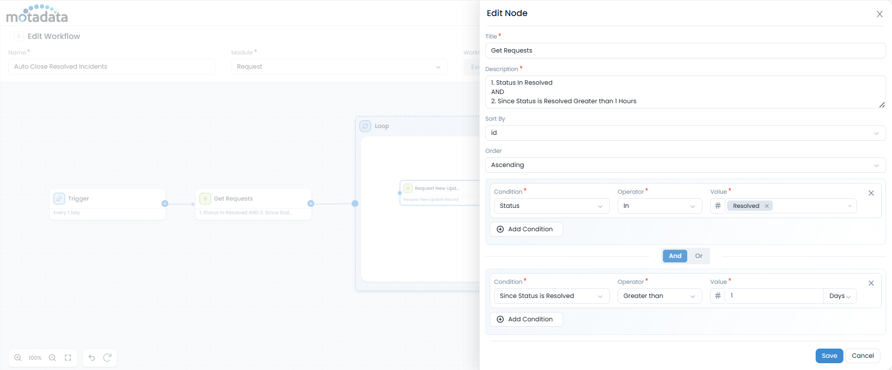The width and height of the screenshot is (892, 370).
Task: Click the back arrow beside Edit Workflow
Action: [19, 37]
